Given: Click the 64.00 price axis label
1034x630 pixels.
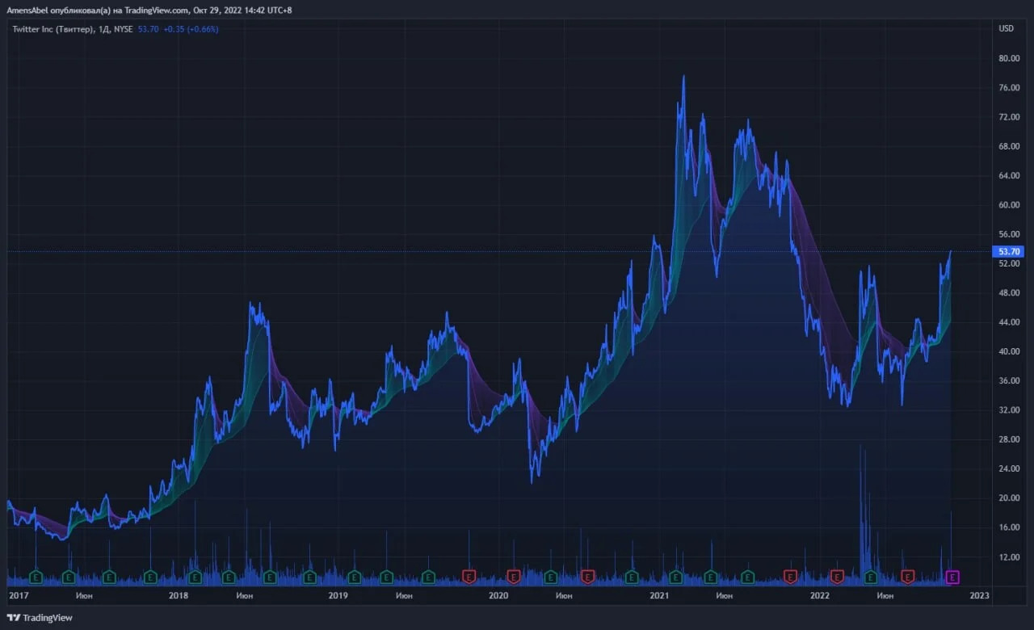Looking at the screenshot, I should tap(1009, 176).
